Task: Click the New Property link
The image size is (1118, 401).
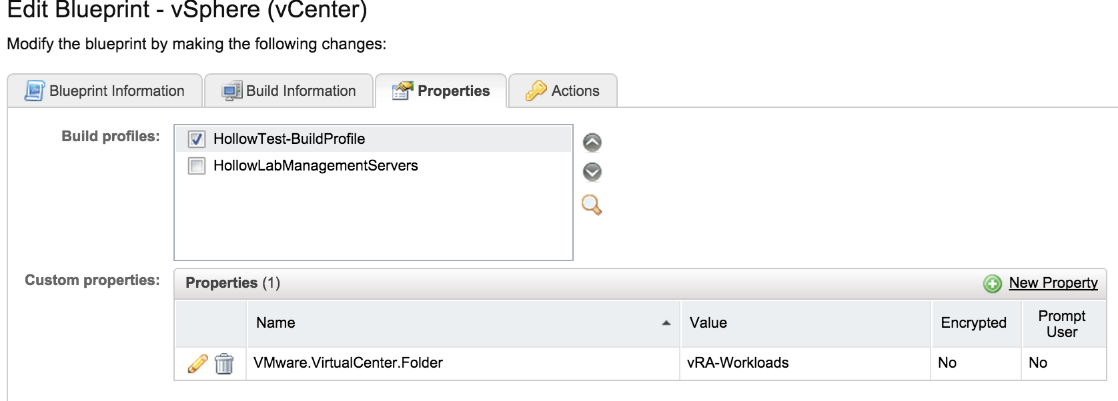Action: coord(1053,283)
